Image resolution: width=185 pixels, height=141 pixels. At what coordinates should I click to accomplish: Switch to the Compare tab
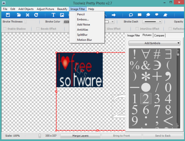tap(159, 36)
